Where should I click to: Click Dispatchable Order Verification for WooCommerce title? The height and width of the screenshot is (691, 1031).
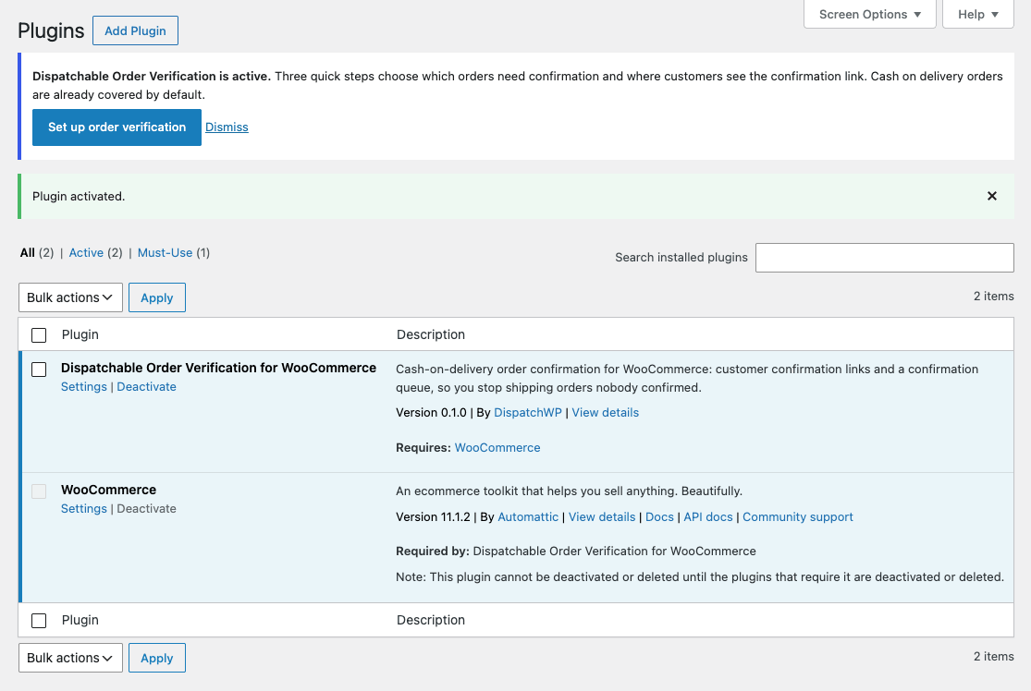[218, 368]
